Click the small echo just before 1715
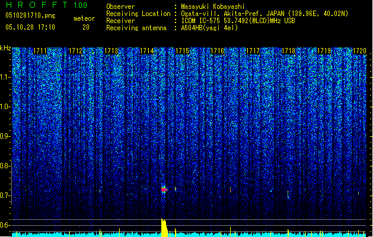The height and width of the screenshot is (237, 373). click(x=176, y=189)
